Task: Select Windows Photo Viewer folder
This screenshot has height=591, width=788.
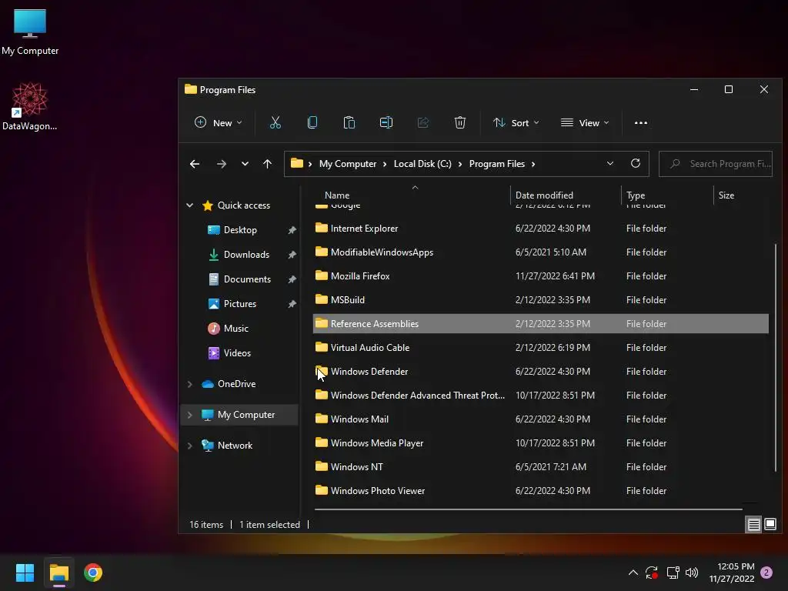Action: tap(541, 491)
